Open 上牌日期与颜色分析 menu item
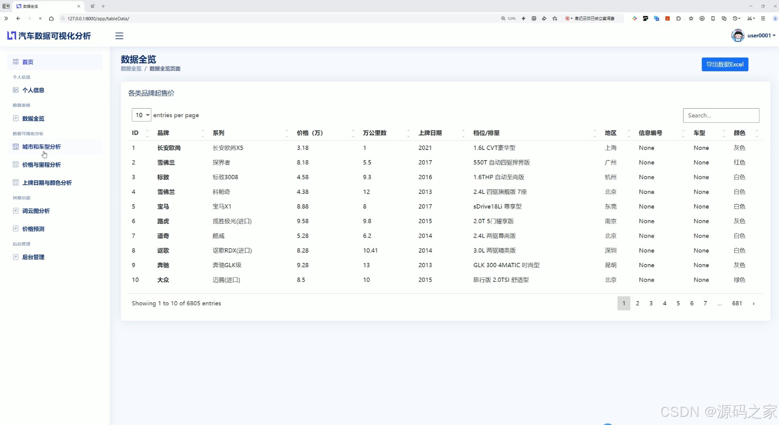779x425 pixels. point(47,183)
